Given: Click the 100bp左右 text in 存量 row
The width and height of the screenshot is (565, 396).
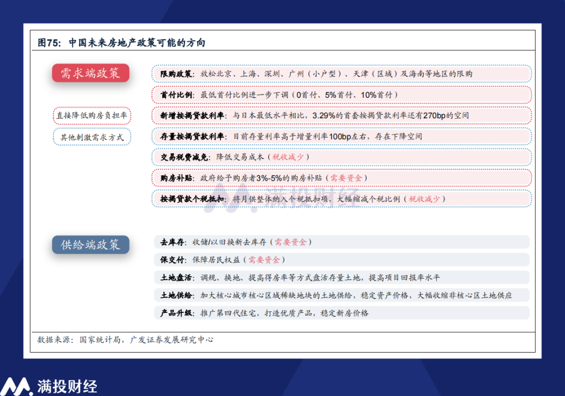Looking at the screenshot, I should (x=347, y=137).
